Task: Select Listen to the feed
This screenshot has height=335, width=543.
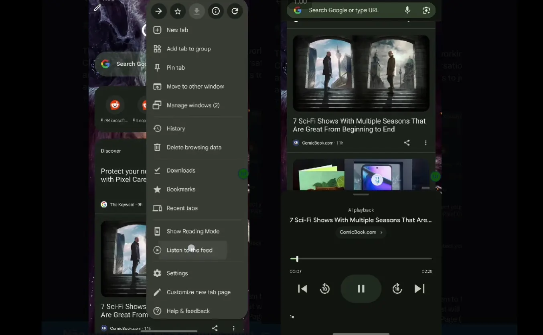Action: coord(189,250)
